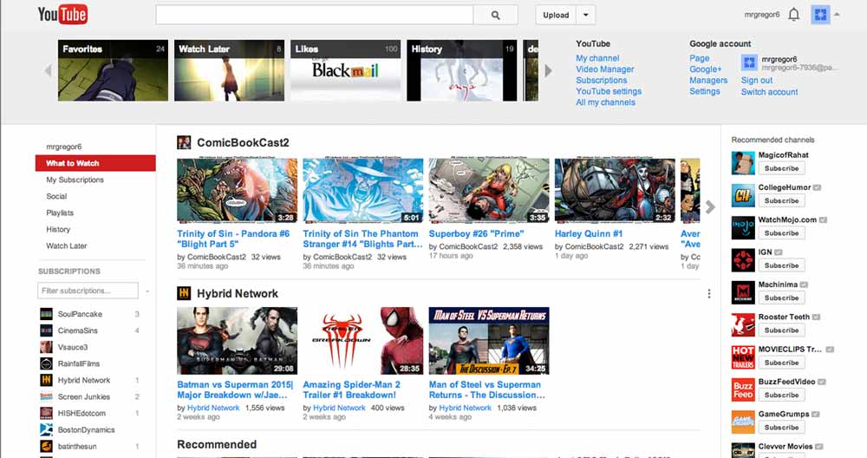Show more ComicBookCast2 videos with right chevron
867x458 pixels.
[x=710, y=207]
